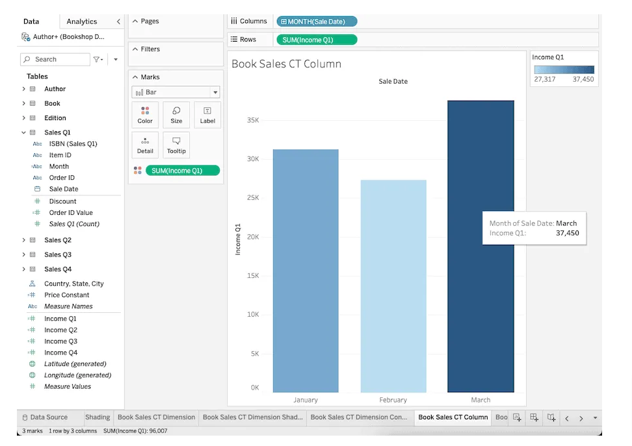Collapse the Data pane with the left arrow
Image resolution: width=632 pixels, height=446 pixels.
point(118,21)
